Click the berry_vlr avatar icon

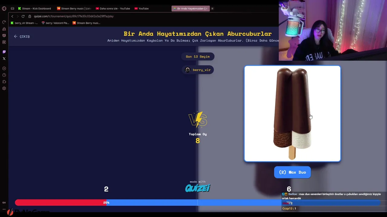click(x=187, y=70)
